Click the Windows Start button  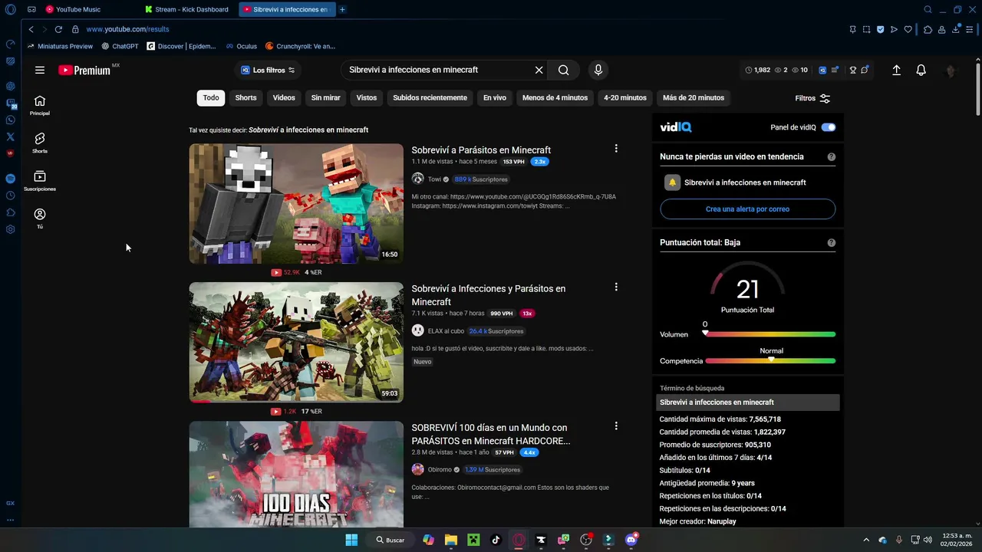[351, 540]
